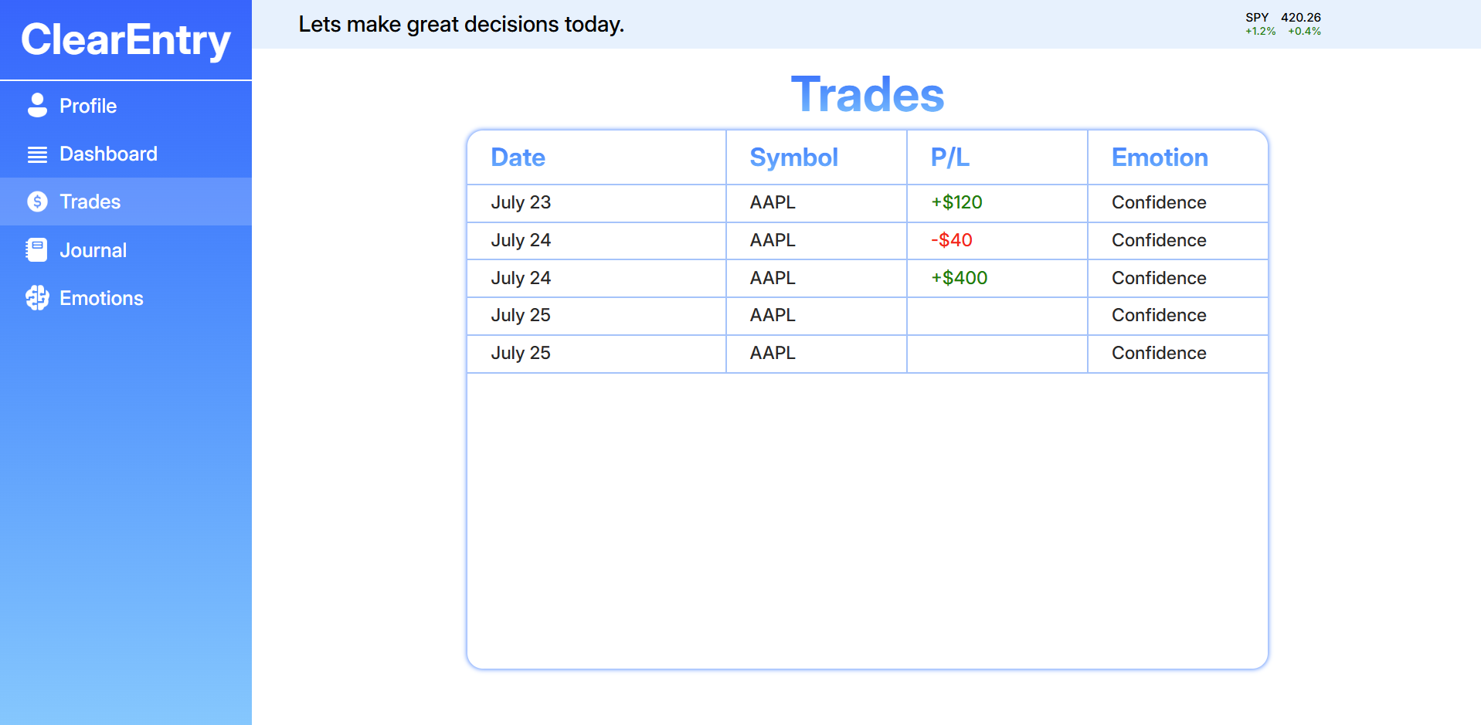Navigate to Emotions page

[126, 298]
